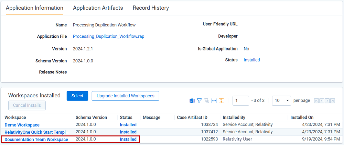Click the Select button
344x145 pixels.
point(77,96)
